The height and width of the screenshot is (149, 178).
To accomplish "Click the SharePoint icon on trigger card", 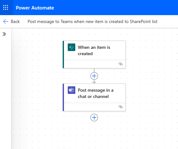I will point(72,47).
